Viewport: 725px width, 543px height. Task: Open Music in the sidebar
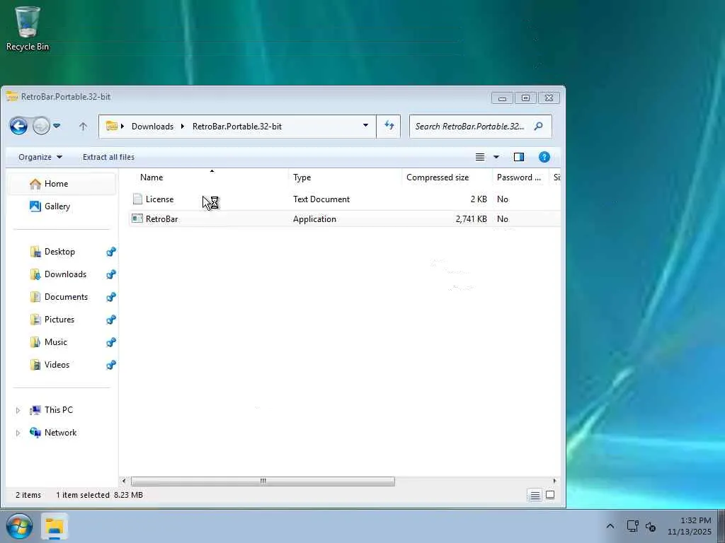tap(55, 342)
